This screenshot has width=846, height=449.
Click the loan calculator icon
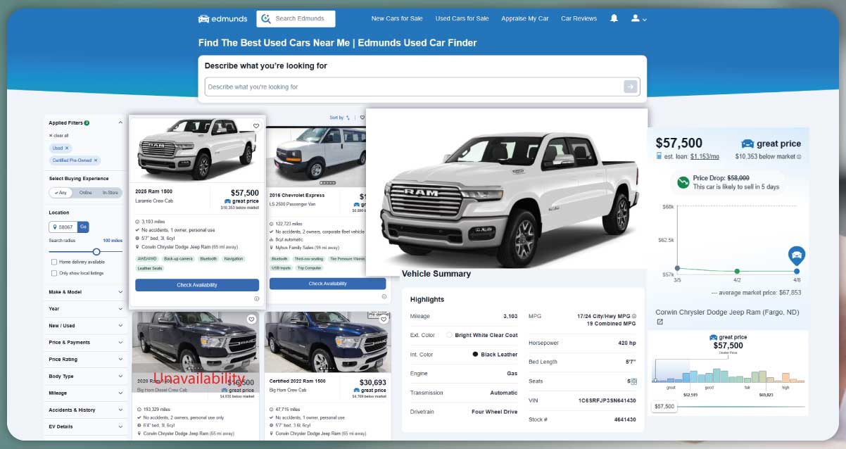pyautogui.click(x=659, y=156)
